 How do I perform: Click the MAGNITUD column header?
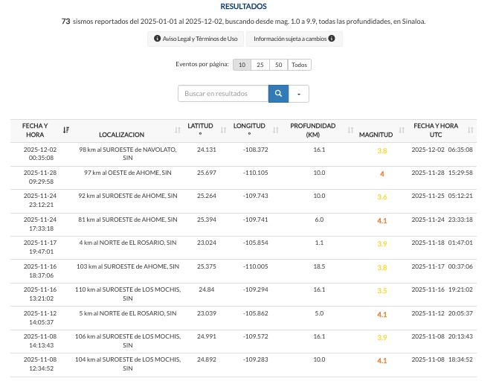pyautogui.click(x=376, y=135)
